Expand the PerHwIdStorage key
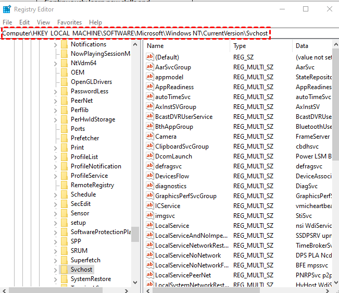The image size is (339, 293). tap(56, 120)
